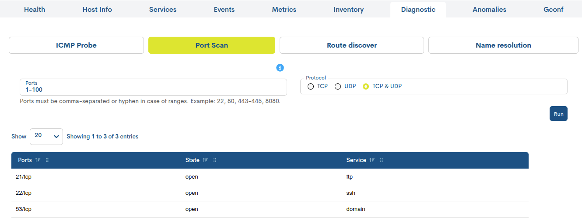Click the 'Showing 1 to 3 of 3 entries' text
The image size is (582, 221).
(102, 137)
